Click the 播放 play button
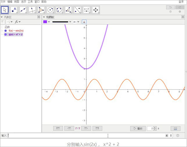Image resolution: width=187 pixels, height=147 pixels. (137, 128)
